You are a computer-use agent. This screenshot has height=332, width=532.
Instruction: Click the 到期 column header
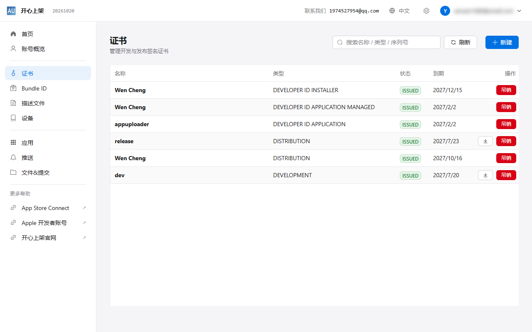click(438, 73)
